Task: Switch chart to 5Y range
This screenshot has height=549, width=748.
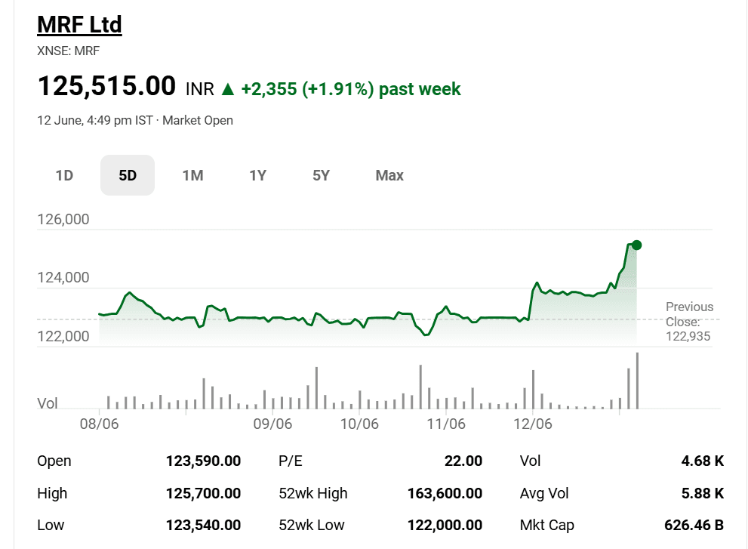Action: (321, 175)
